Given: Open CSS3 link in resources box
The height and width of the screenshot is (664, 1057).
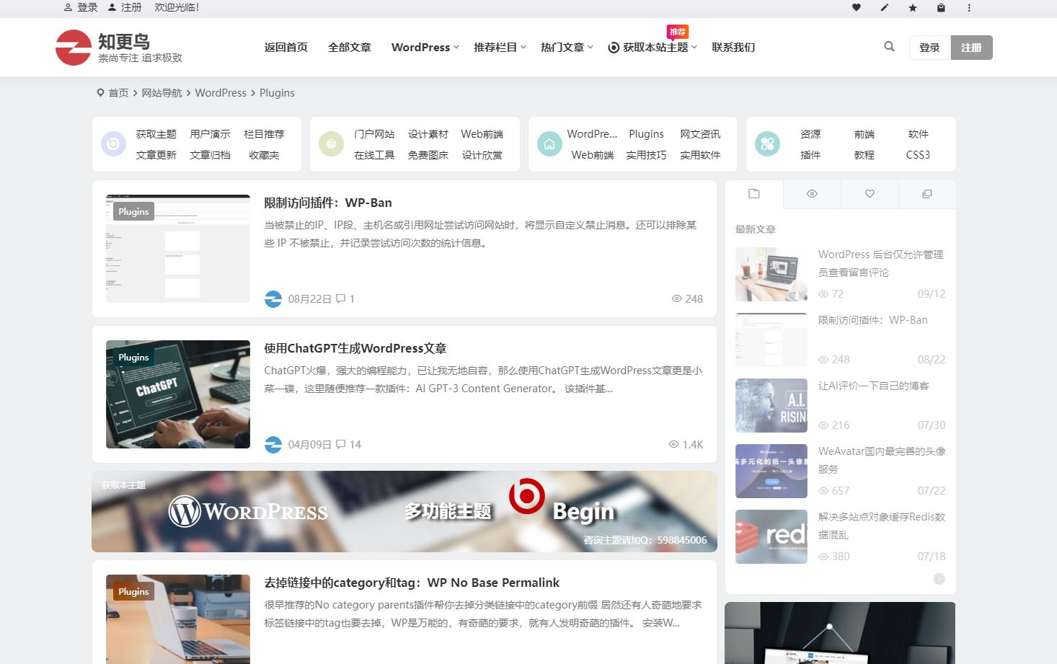Looking at the screenshot, I should (918, 155).
